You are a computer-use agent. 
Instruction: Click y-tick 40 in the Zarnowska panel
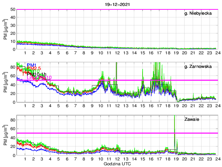(13, 85)
